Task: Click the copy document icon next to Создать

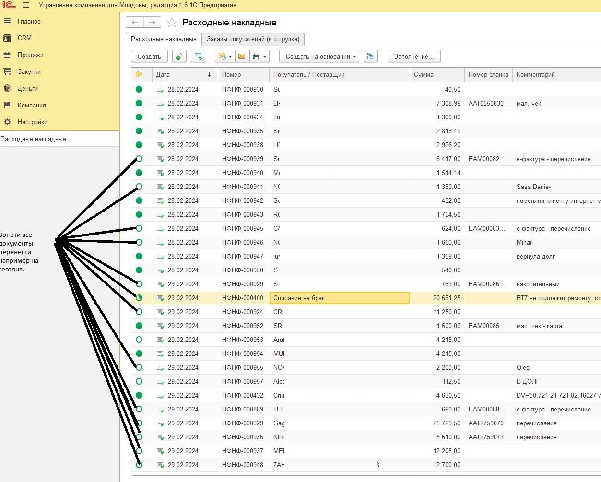Action: coord(179,57)
